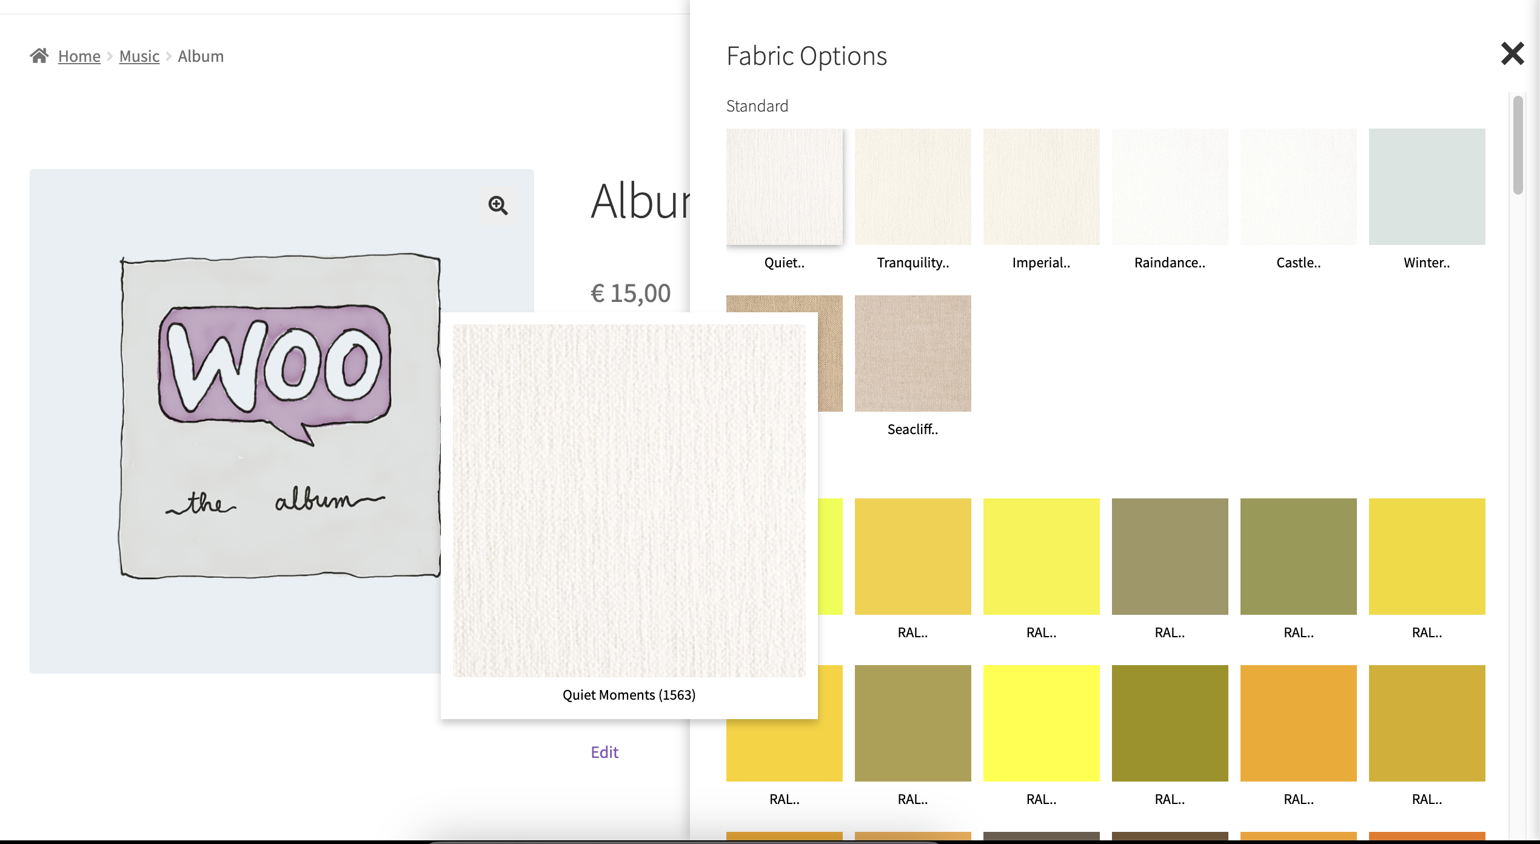This screenshot has width=1540, height=844.
Task: Click the Edit link below the price
Action: point(604,752)
